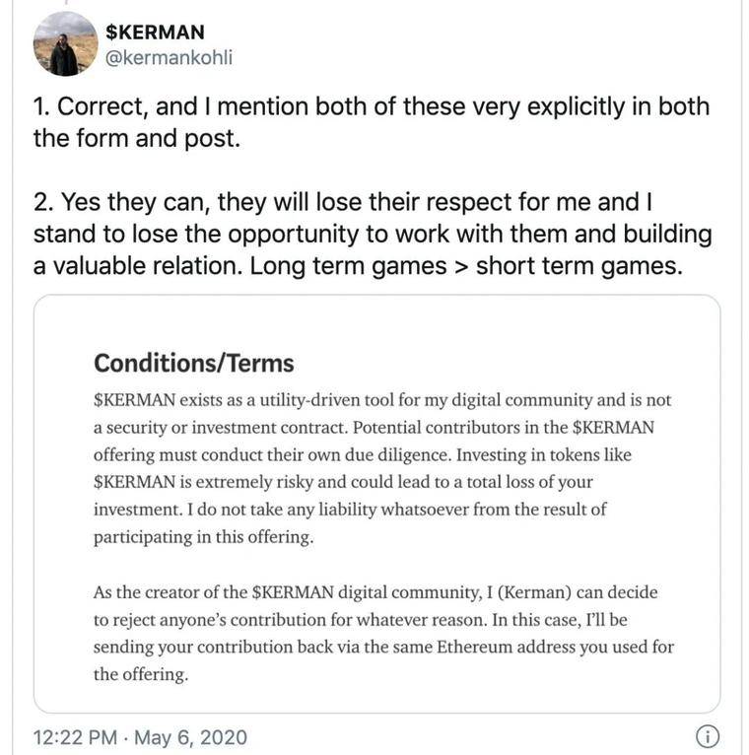Click the text "the form and post."
This screenshot has width=749, height=755.
click(x=136, y=138)
